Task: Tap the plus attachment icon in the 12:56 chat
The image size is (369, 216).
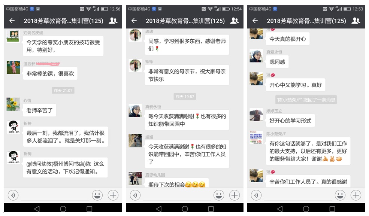Action: pyautogui.click(x=113, y=195)
